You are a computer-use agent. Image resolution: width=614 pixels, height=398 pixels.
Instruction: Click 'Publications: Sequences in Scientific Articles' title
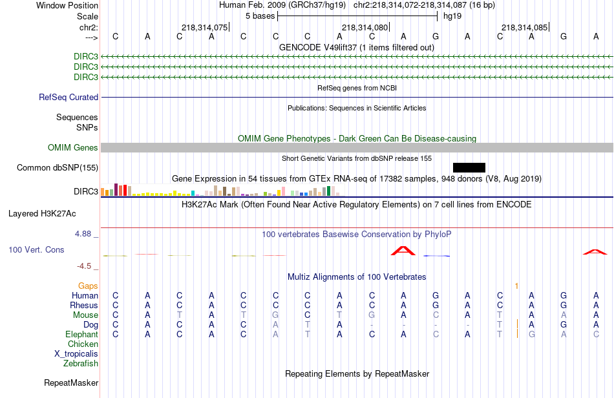point(357,108)
